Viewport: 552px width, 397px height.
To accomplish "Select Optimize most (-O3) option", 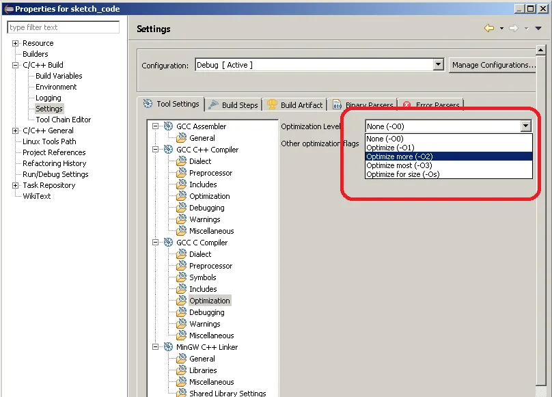I will [x=449, y=165].
